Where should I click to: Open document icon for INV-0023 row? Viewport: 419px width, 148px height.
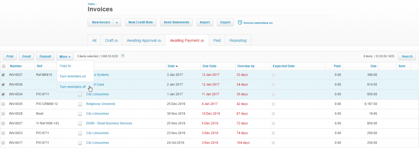tap(80, 133)
